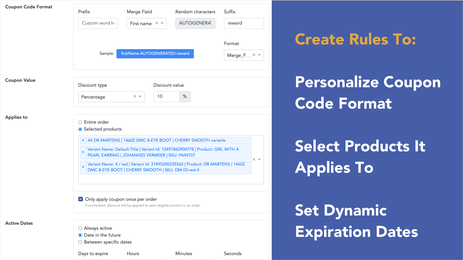Clear all selected products at once

pyautogui.click(x=253, y=159)
